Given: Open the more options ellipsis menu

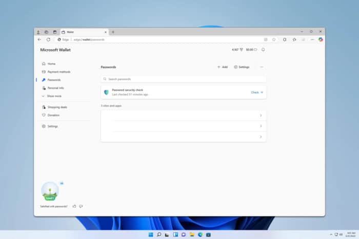Looking at the screenshot, I should pos(262,67).
